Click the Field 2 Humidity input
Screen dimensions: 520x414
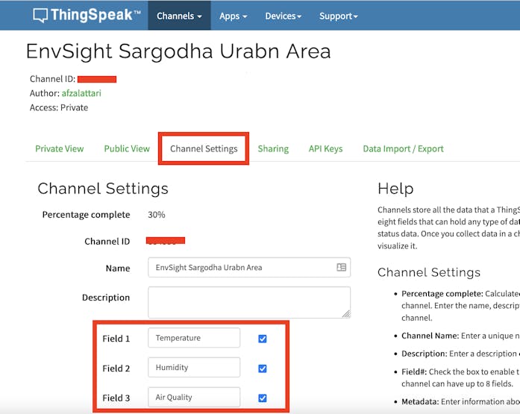coord(194,367)
